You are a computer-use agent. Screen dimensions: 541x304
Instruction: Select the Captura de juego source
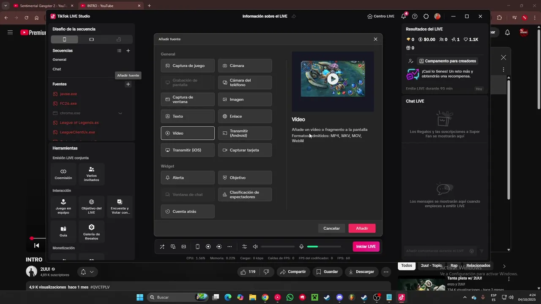(x=188, y=65)
